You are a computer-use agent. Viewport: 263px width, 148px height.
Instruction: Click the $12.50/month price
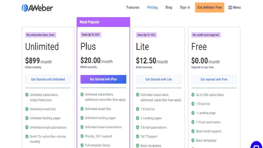point(152,61)
